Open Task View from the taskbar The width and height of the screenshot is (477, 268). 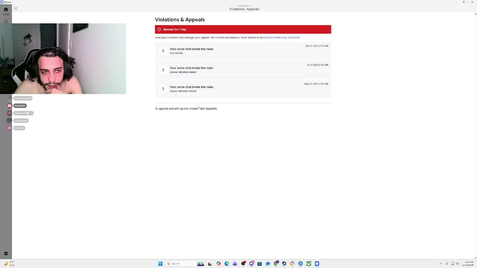209,264
